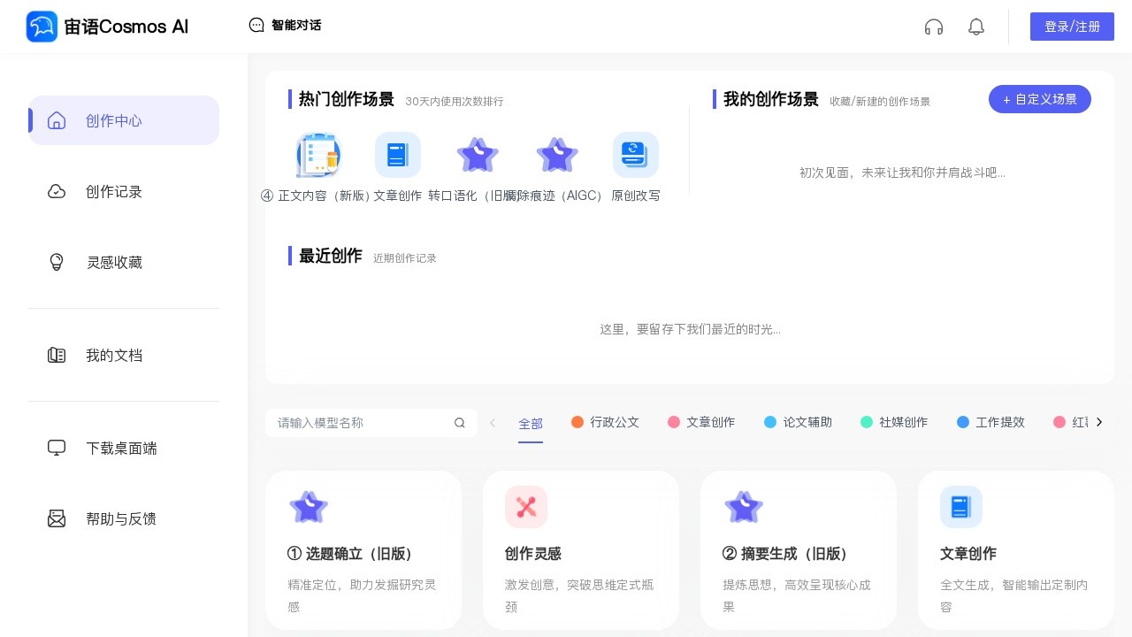Open the notification bell icon
The image size is (1132, 637).
click(x=976, y=27)
